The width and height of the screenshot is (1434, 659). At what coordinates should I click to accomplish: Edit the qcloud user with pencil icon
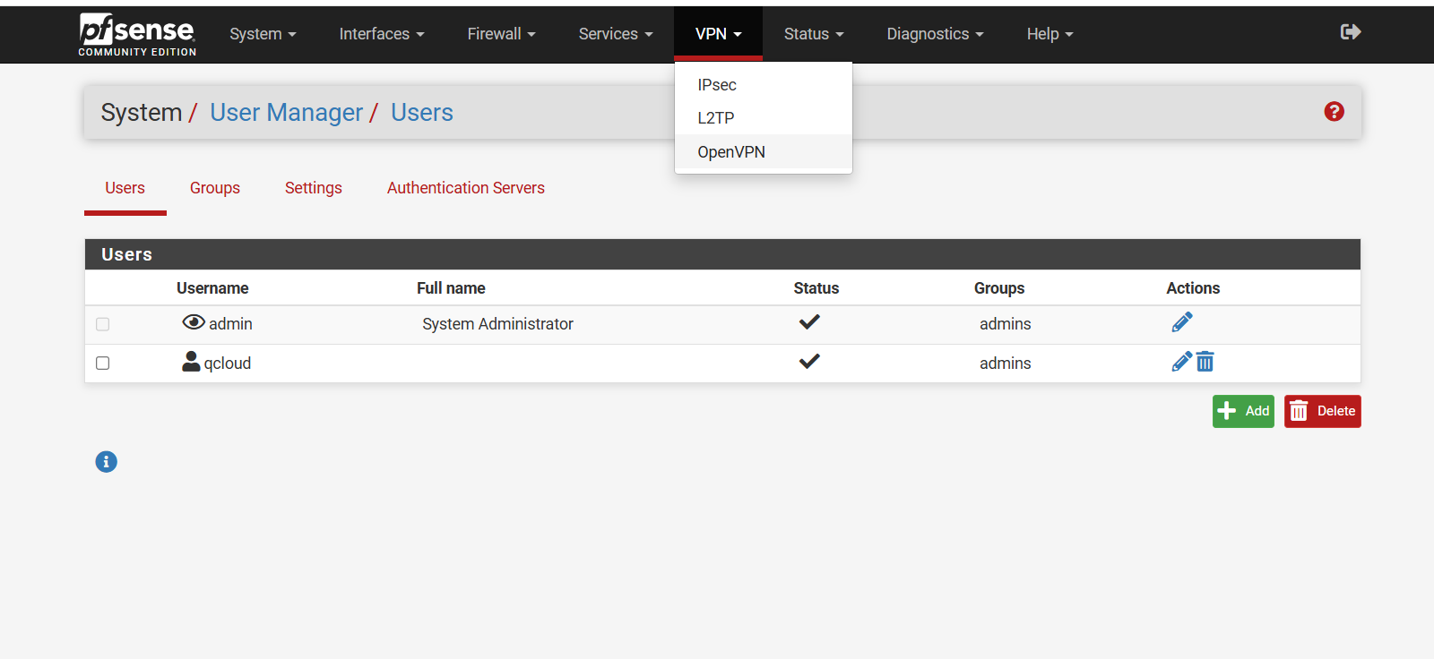click(1181, 362)
